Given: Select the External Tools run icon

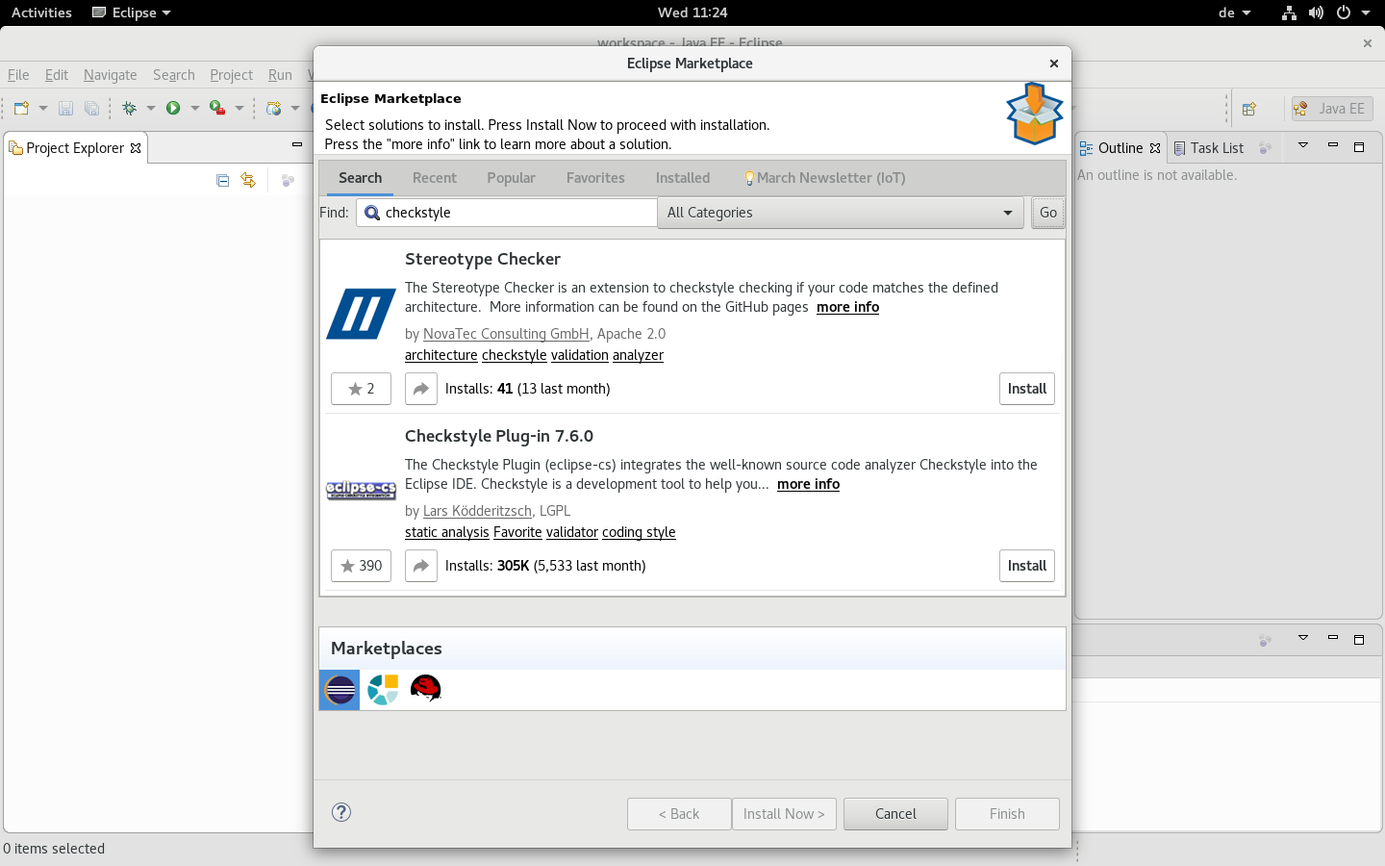Looking at the screenshot, I should [217, 108].
